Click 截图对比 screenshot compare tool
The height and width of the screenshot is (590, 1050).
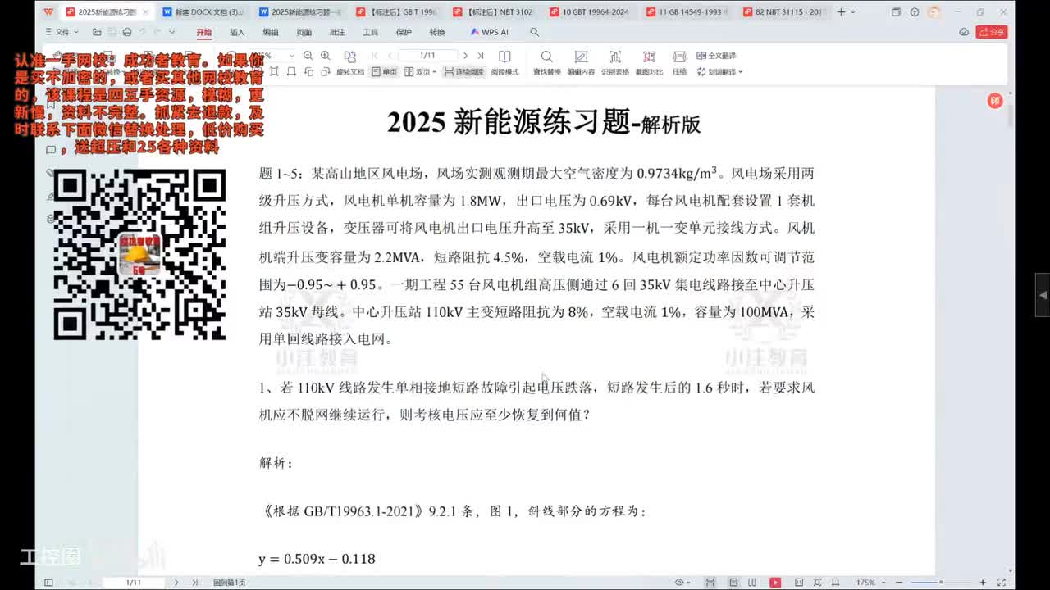[x=649, y=62]
